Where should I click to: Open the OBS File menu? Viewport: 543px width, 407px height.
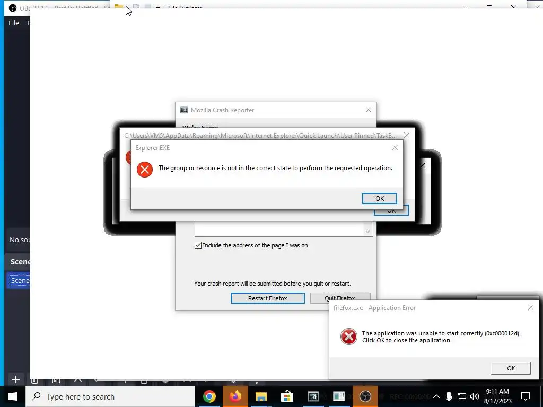(x=14, y=23)
